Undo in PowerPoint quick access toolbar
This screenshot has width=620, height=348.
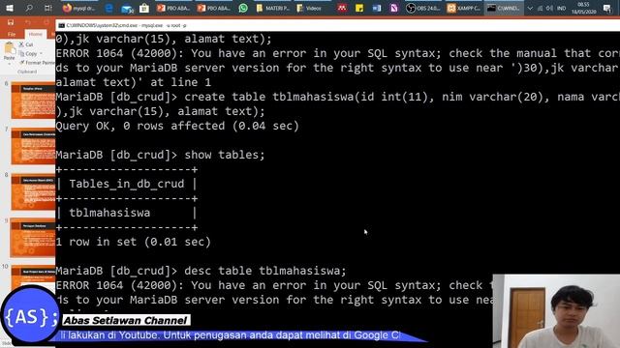(28, 22)
